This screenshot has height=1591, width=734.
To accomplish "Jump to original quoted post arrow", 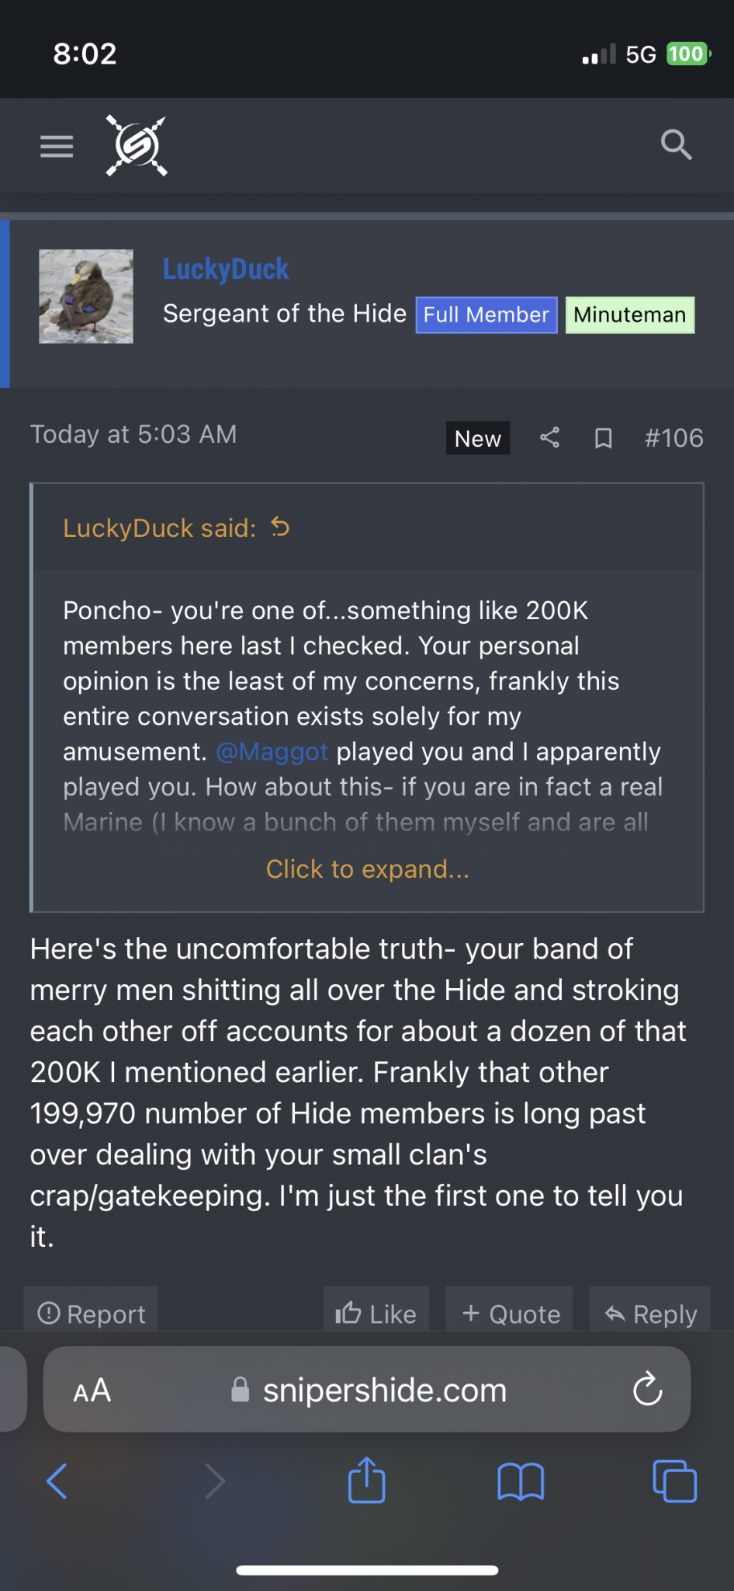I will 280,528.
